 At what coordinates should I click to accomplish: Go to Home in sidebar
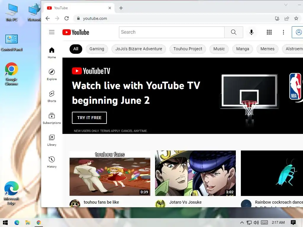pos(51,53)
